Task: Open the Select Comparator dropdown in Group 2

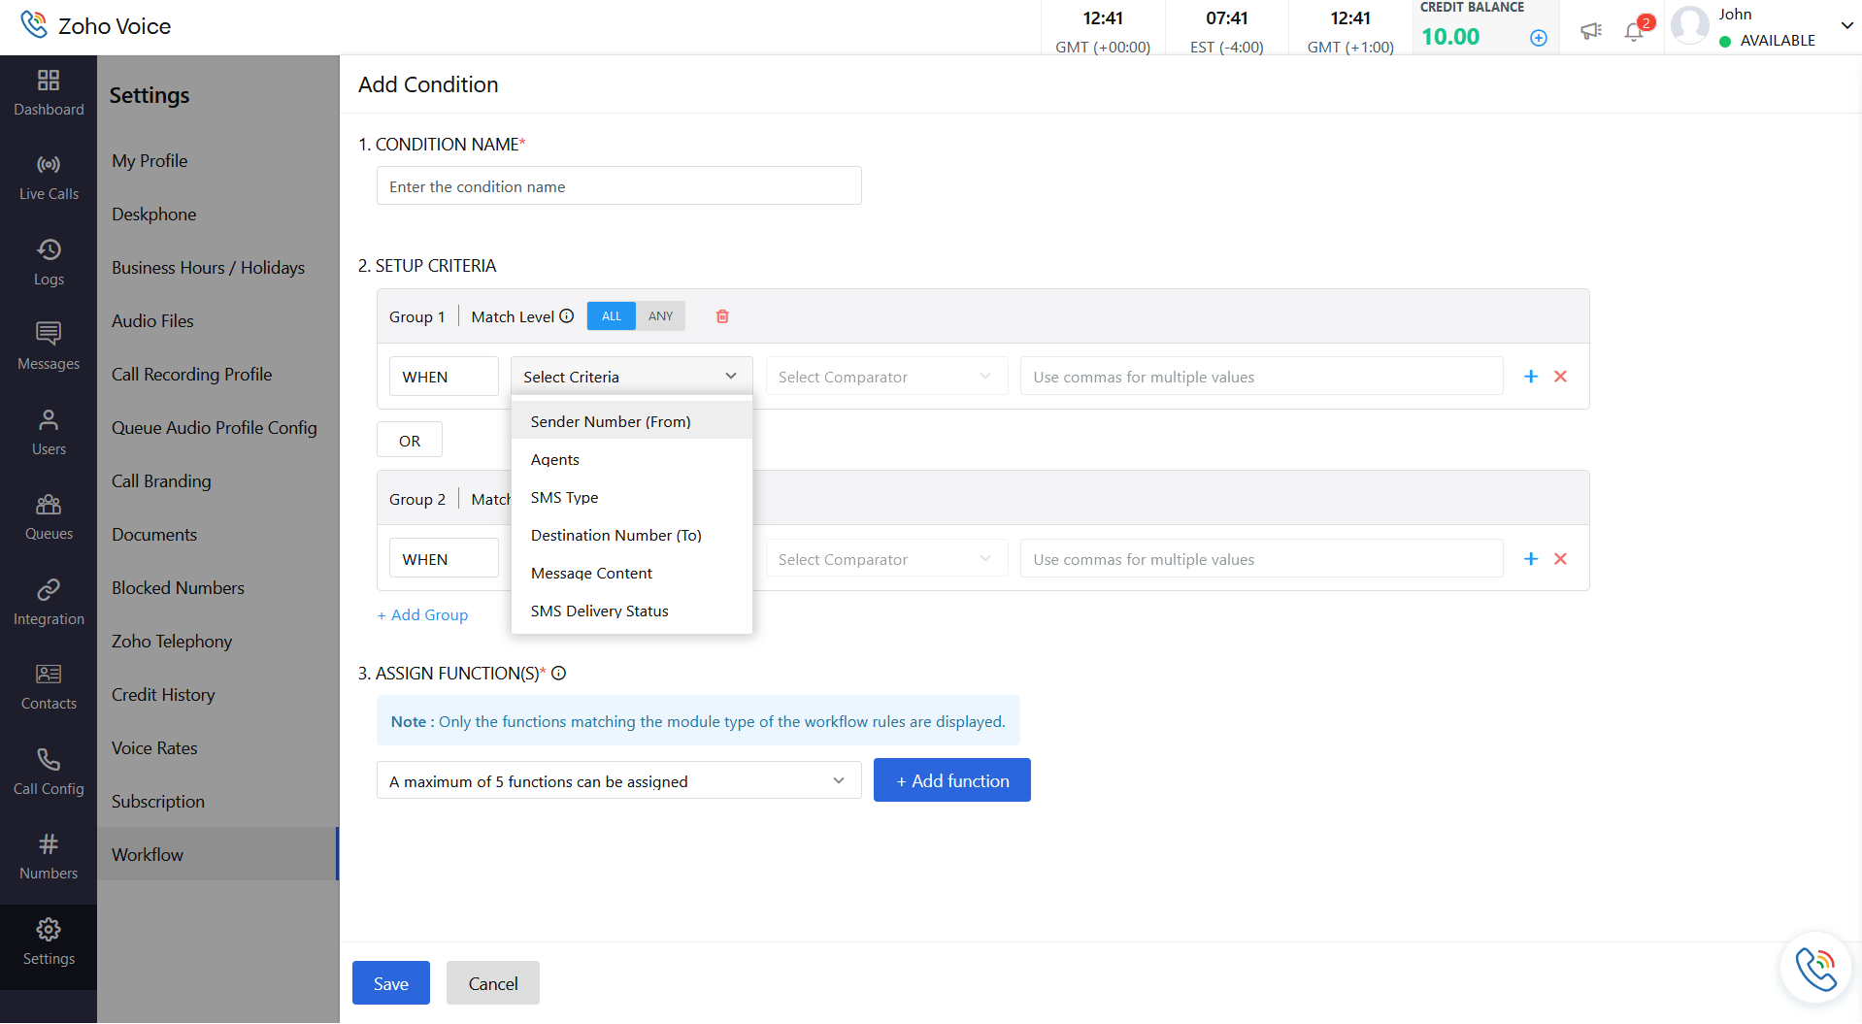Action: [x=887, y=559]
